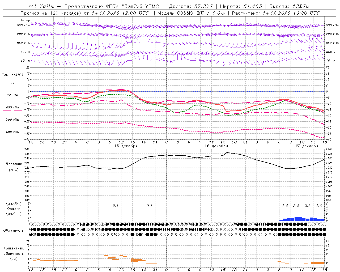Click the '(мм/3ч.)' precipitation unit label
The height and width of the screenshot is (272, 340).
(x=14, y=204)
